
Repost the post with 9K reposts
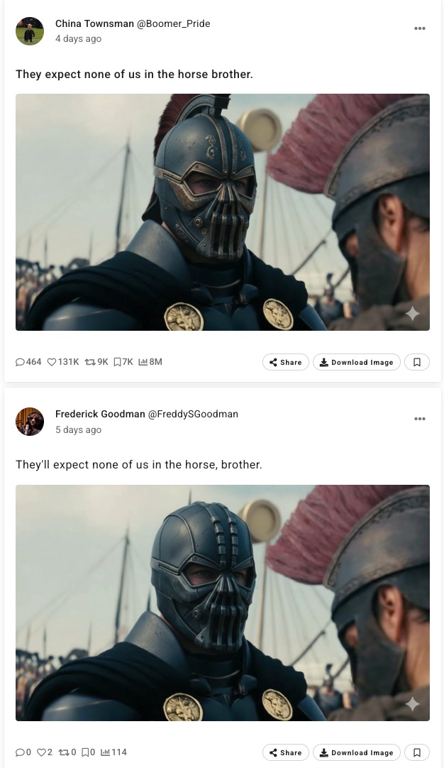tap(90, 362)
